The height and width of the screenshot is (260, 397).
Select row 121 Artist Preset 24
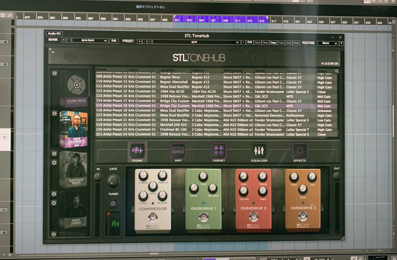pos(216,134)
